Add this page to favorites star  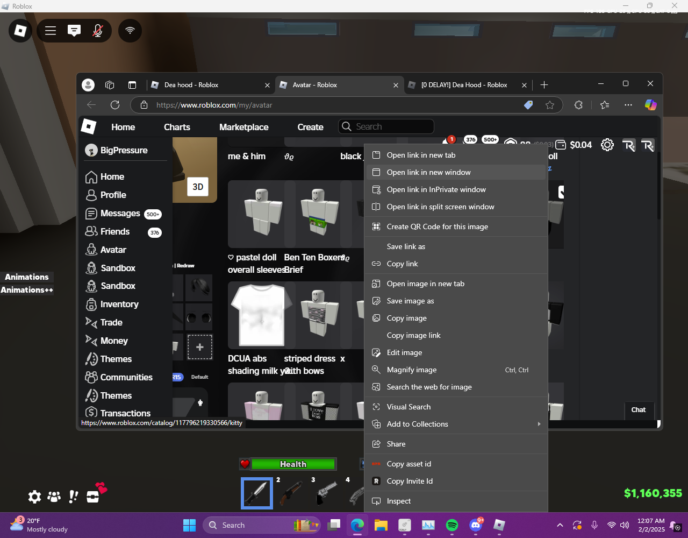coord(549,105)
